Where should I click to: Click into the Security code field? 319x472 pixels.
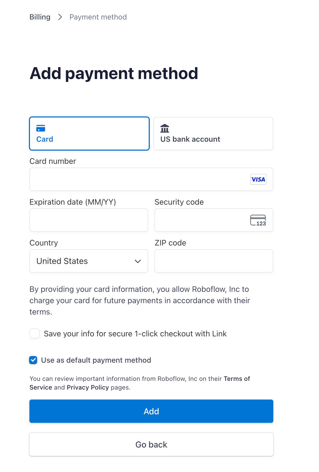201,220
